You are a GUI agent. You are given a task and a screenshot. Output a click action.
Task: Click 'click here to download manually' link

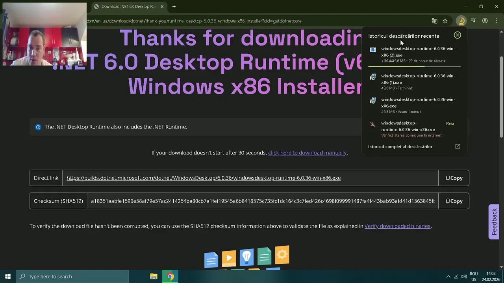307,153
